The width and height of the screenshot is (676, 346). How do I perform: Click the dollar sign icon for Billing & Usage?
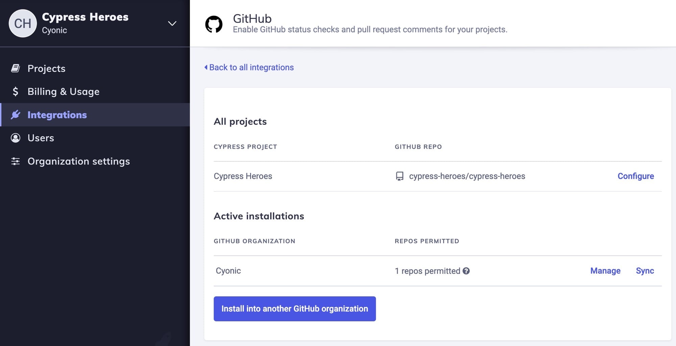tap(15, 91)
